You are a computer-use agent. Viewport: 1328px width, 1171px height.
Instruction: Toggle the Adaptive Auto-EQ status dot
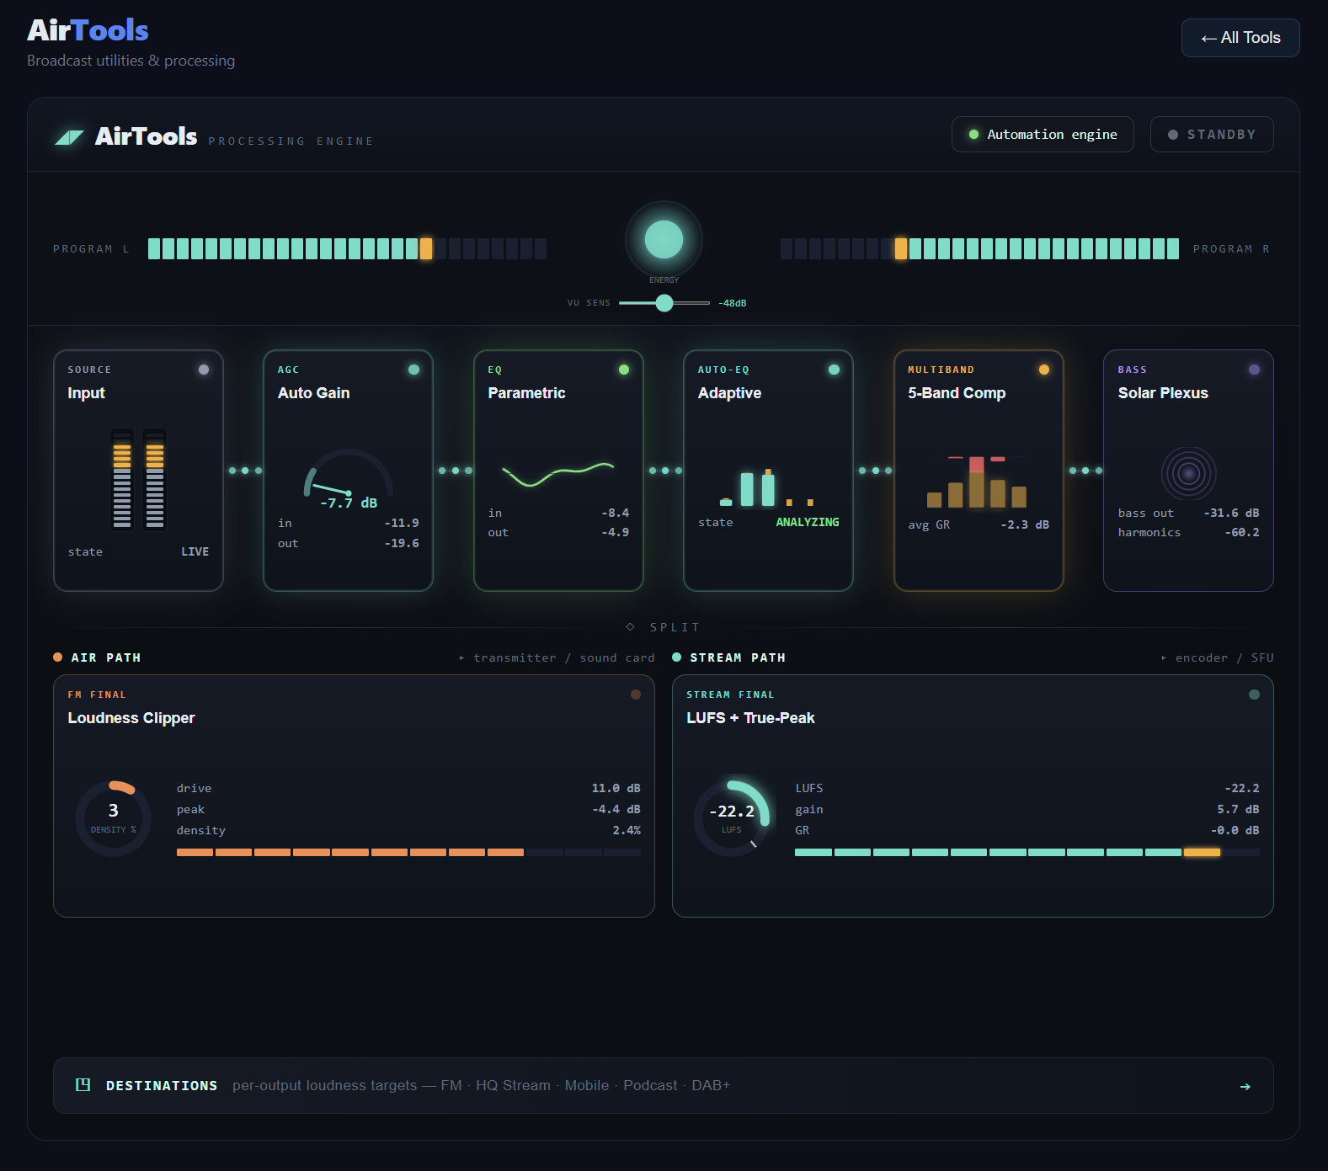(834, 370)
